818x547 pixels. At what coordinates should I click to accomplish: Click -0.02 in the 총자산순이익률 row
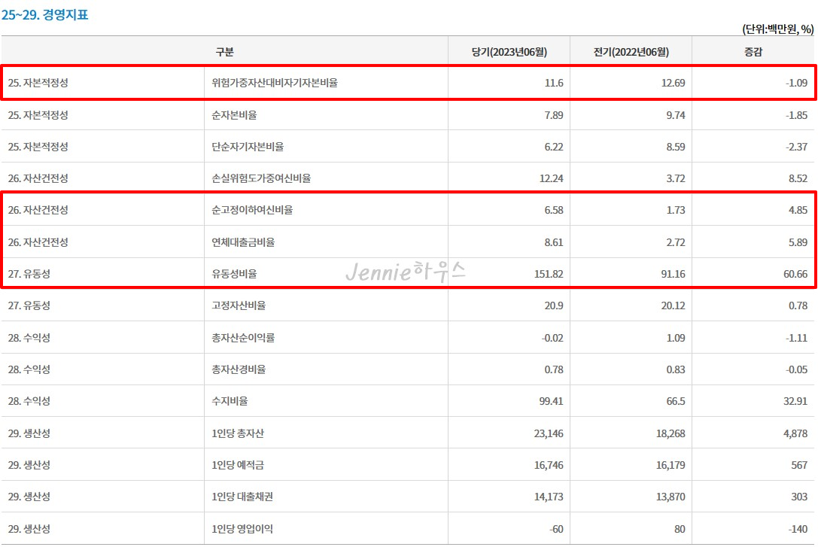pyautogui.click(x=552, y=338)
